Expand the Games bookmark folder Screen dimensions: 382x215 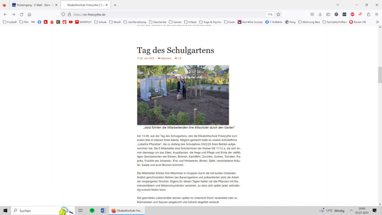pyautogui.click(x=175, y=22)
